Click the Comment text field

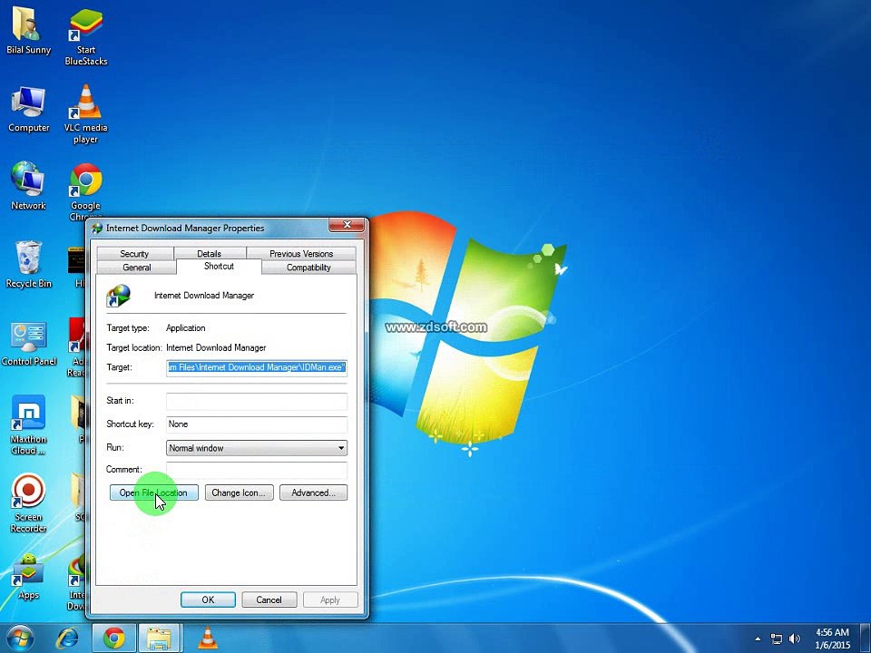pyautogui.click(x=257, y=470)
